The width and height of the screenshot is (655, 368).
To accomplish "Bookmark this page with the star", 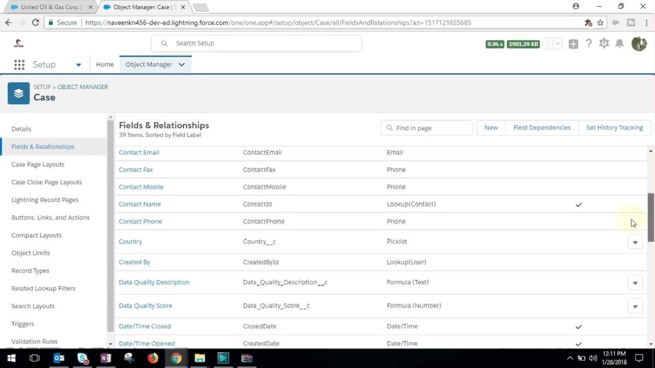I will pyautogui.click(x=600, y=22).
